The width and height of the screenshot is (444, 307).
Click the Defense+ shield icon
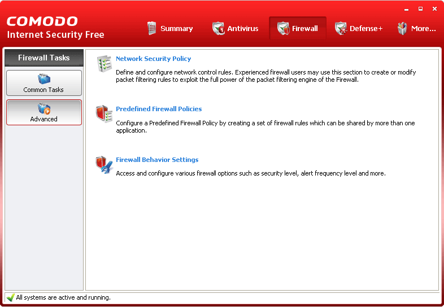click(341, 28)
